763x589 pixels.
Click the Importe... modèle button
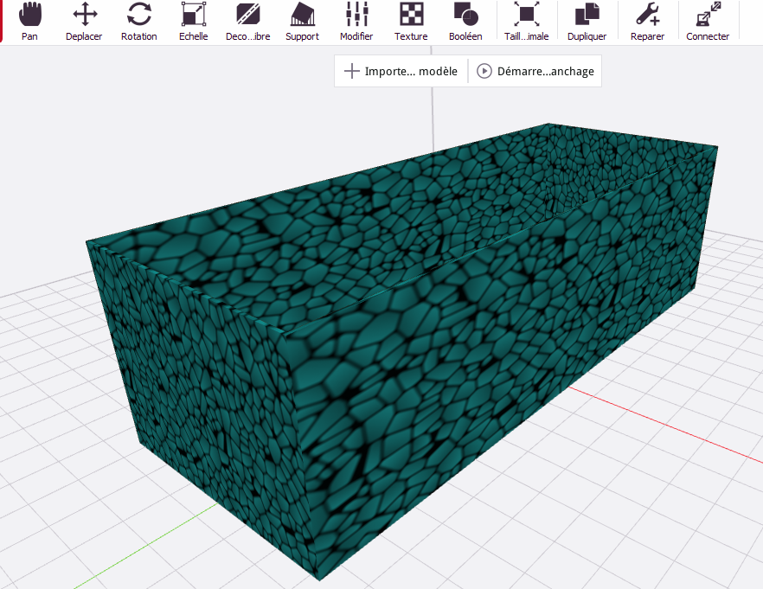point(401,71)
